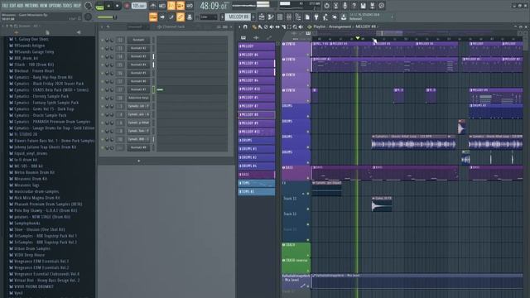Open the Piano roll view icon

click(271, 17)
